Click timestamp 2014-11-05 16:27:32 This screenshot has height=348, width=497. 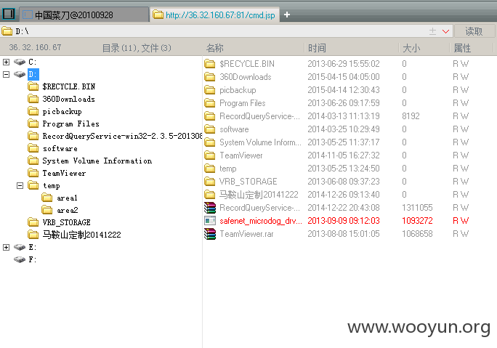coord(344,155)
